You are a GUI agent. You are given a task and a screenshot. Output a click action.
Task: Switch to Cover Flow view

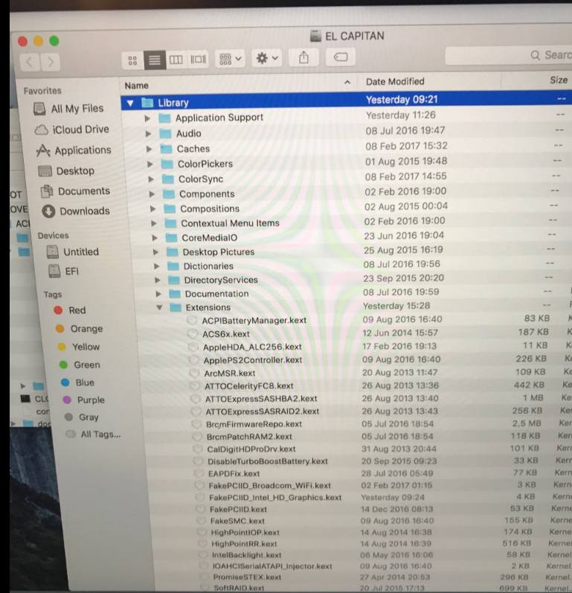[198, 59]
